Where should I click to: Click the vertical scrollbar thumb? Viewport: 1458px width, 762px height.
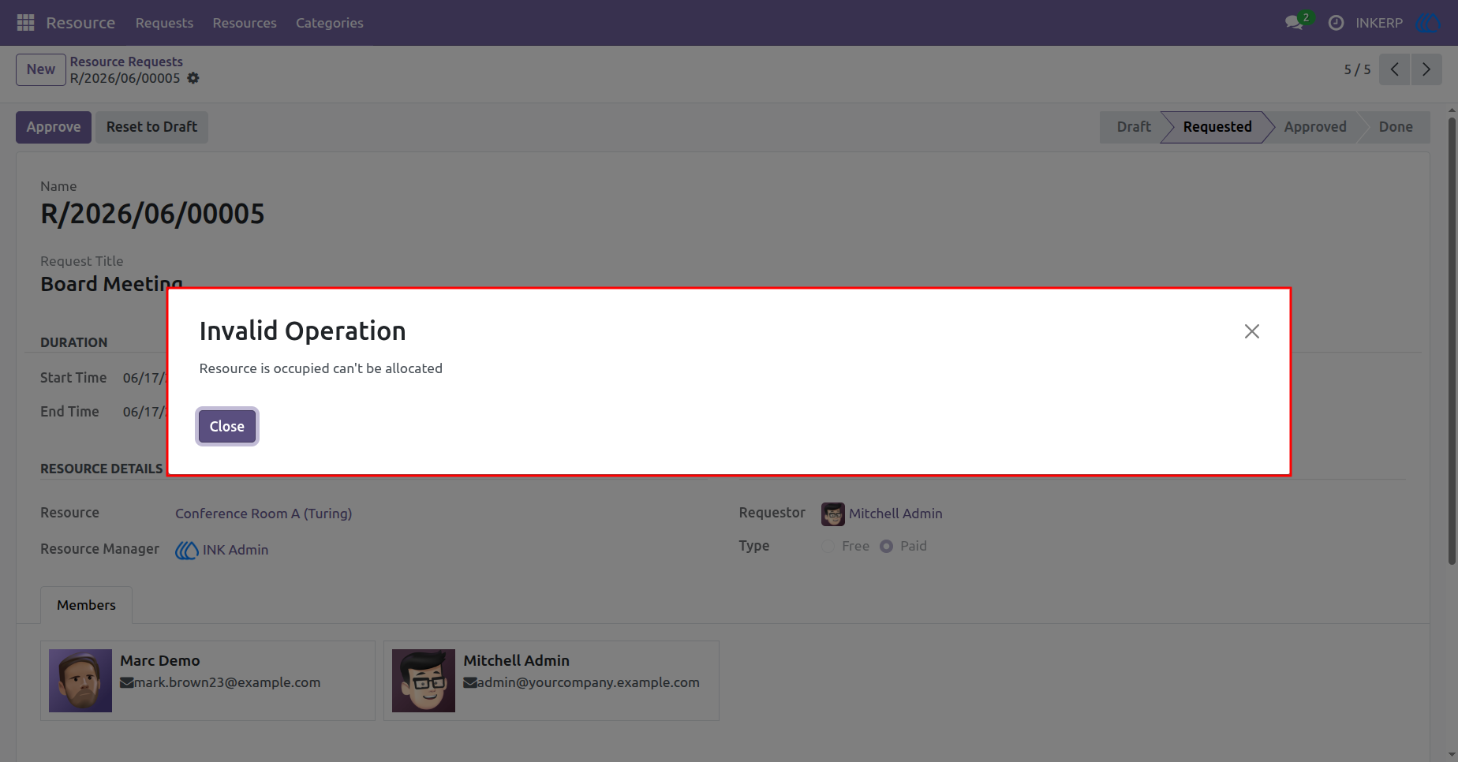pos(1452,341)
